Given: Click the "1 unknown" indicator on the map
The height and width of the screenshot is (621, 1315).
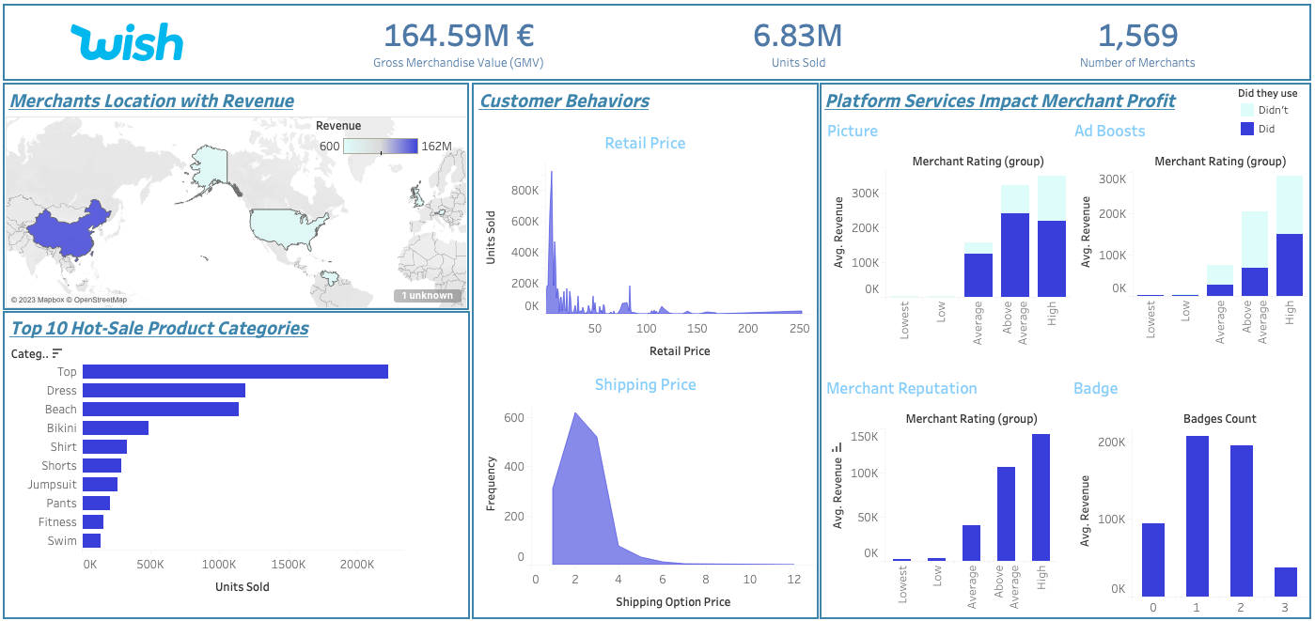Looking at the screenshot, I should 428,294.
